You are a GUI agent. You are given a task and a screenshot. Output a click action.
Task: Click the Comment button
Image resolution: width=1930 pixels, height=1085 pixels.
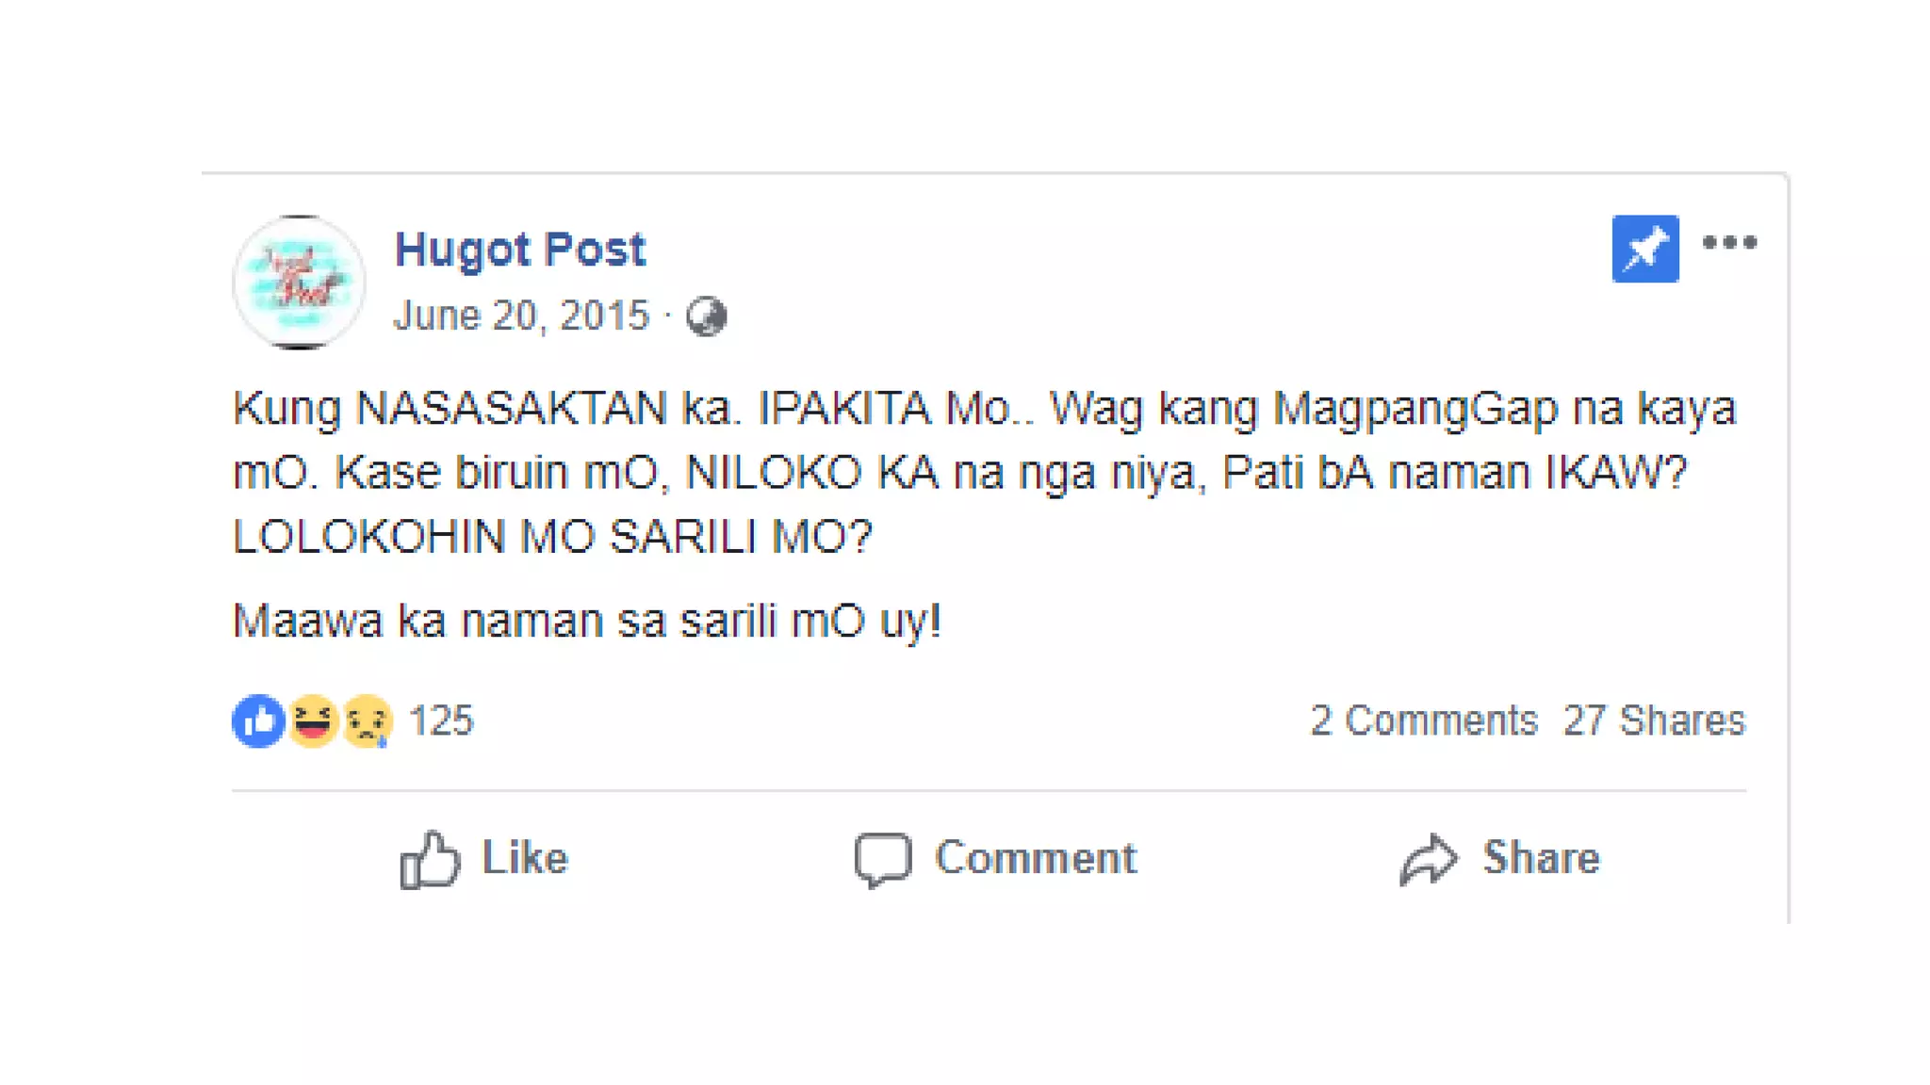[x=996, y=858]
